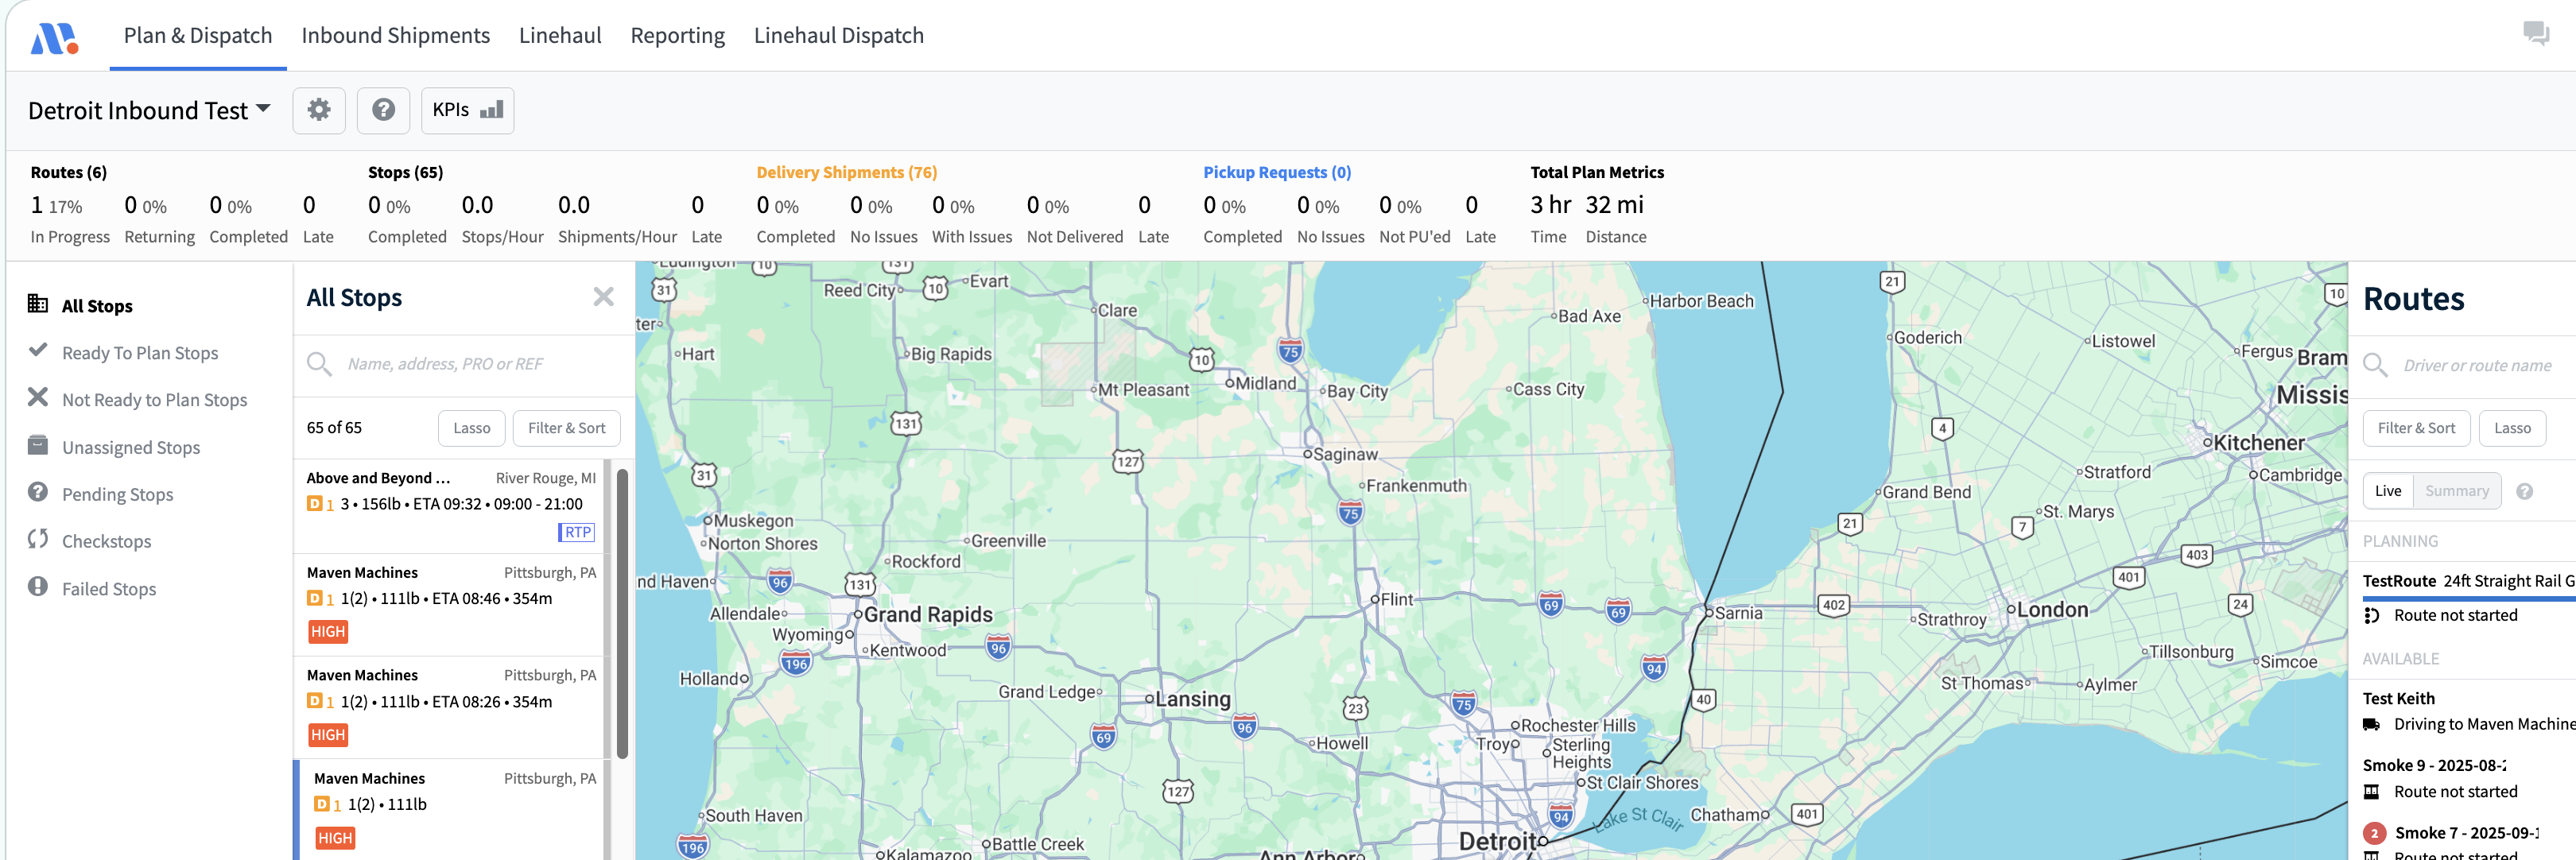2576x860 pixels.
Task: Click the Maven app logo
Action: [x=54, y=38]
